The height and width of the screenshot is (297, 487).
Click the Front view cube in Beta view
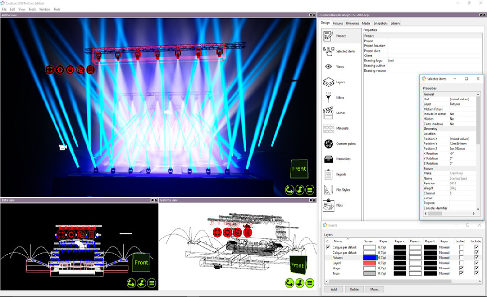pyautogui.click(x=141, y=262)
